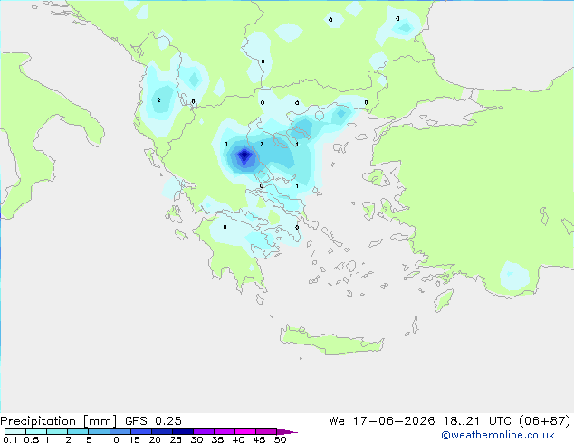Click the "(06+87)" forecast run text
The width and height of the screenshot is (574, 443).
coord(545,421)
